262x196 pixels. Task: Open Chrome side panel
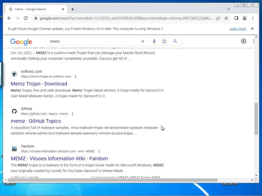pyautogui.click(x=236, y=18)
